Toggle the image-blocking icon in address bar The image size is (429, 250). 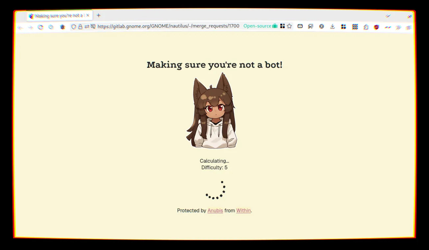(x=93, y=27)
